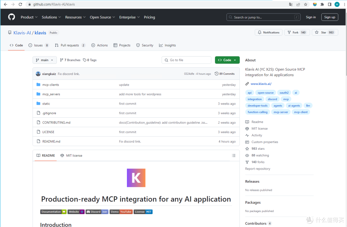Open the browser side panel icon
347x227 pixels.
330,4
